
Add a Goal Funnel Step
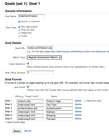pyautogui.click(x=15, y=122)
